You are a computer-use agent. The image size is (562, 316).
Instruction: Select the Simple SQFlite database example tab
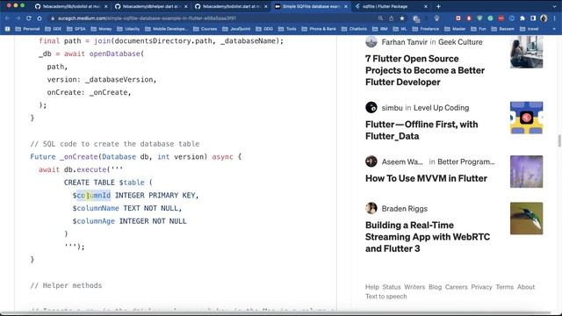click(310, 6)
